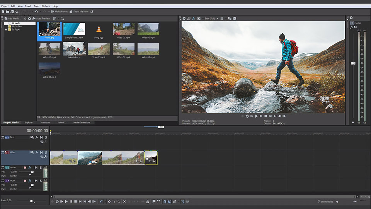
Task: Create a new project with the New icon
Action: (x=3, y=11)
